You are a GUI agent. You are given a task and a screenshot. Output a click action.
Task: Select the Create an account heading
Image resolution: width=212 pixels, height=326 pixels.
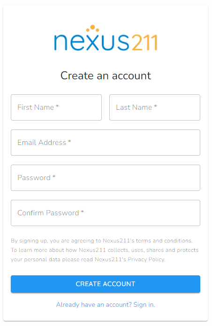point(106,76)
